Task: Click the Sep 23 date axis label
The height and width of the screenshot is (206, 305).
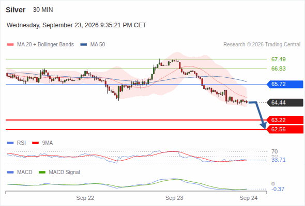Action: coord(174,198)
